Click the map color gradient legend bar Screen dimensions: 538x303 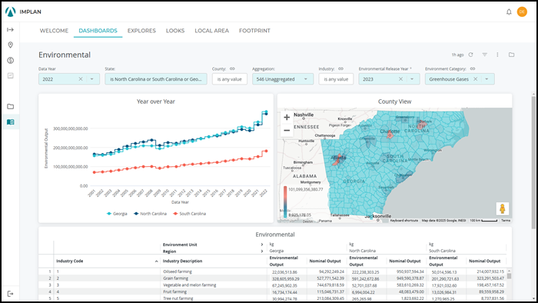click(285, 201)
